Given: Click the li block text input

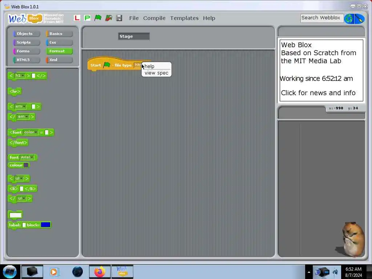Looking at the screenshot, I should (x=21, y=189).
